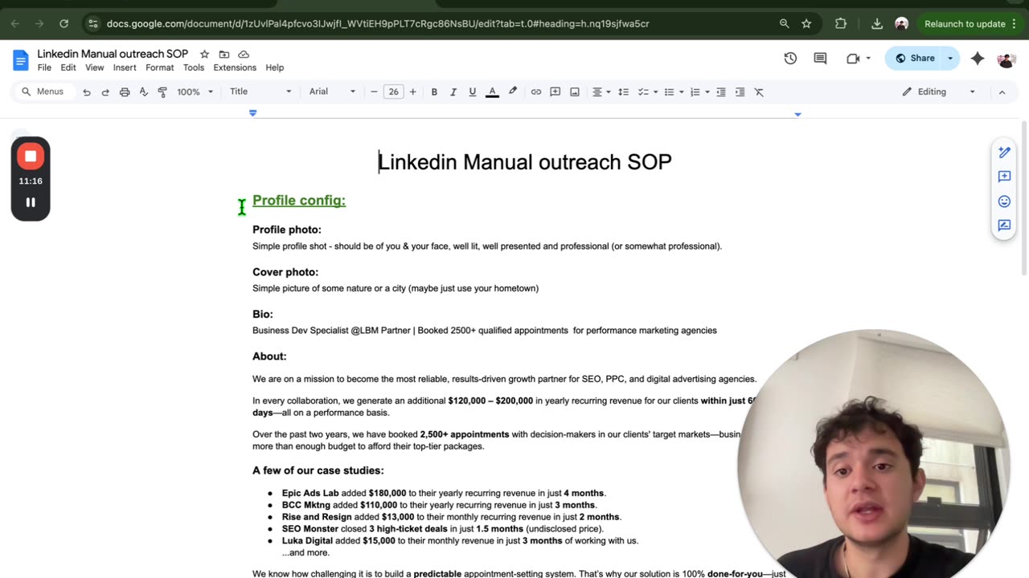The image size is (1029, 578).
Task: Open the text color picker
Action: pyautogui.click(x=492, y=92)
